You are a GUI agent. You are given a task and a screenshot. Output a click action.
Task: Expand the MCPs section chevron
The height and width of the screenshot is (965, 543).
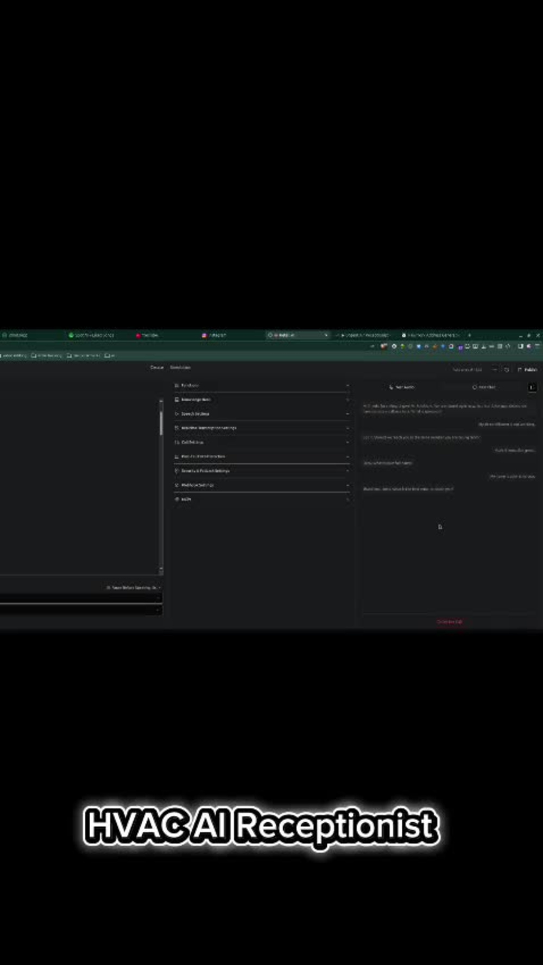(x=348, y=499)
